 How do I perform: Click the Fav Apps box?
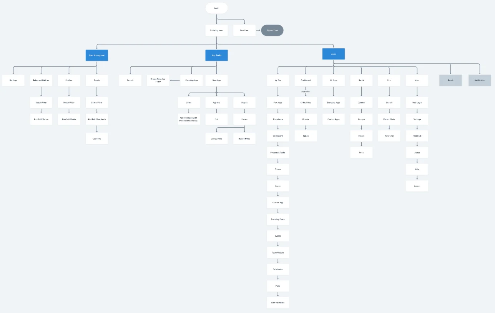point(278,102)
